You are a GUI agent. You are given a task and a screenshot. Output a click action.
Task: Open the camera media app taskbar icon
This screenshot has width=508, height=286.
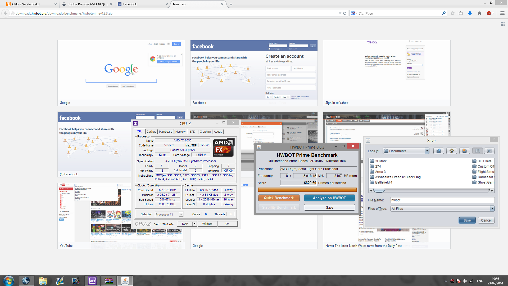pyautogui.click(x=76, y=281)
